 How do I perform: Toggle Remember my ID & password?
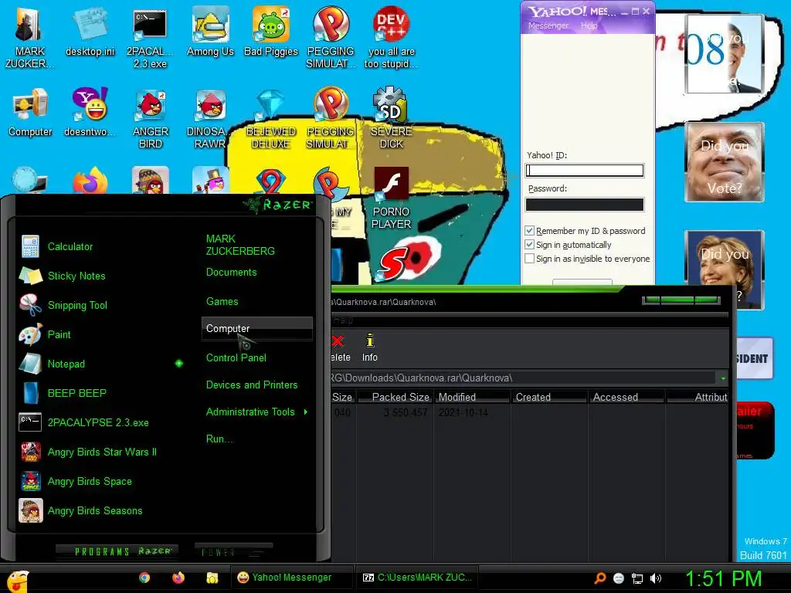pyautogui.click(x=530, y=230)
